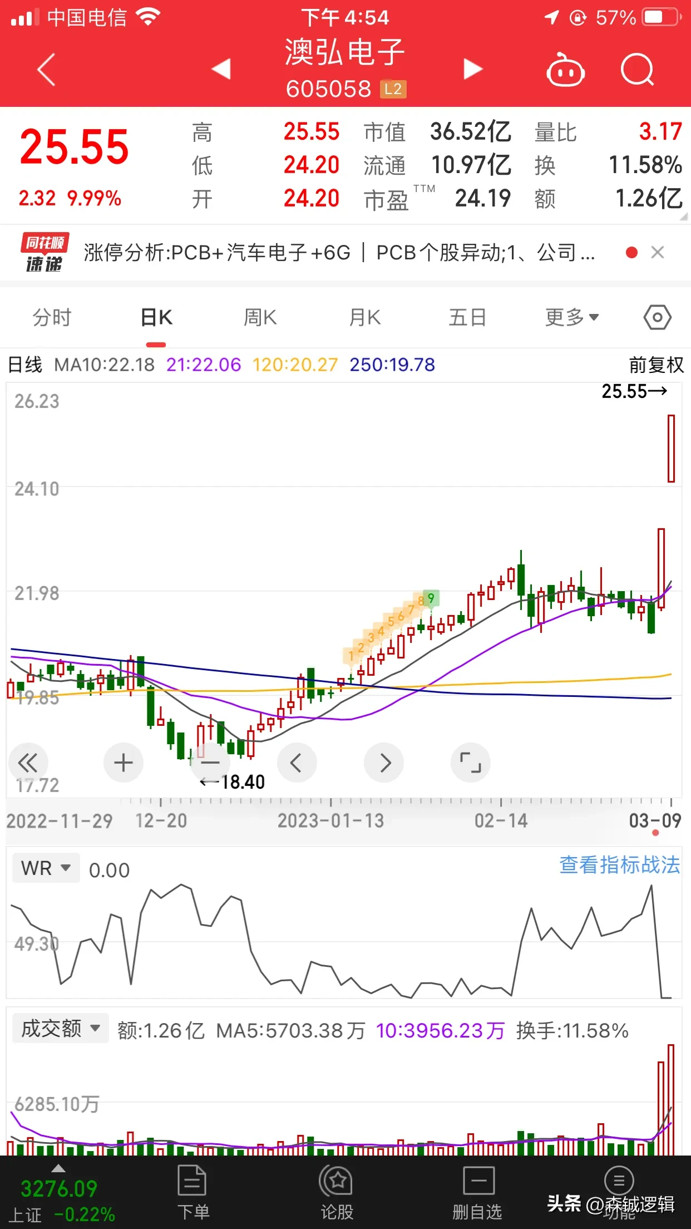Tap the 量比 3.17 value

click(x=660, y=132)
